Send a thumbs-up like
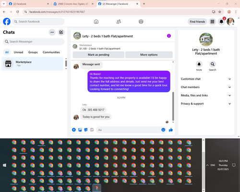Screen dimensions: 240x192 tap(171, 130)
